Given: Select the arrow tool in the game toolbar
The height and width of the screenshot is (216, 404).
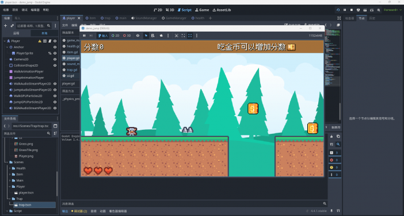Looking at the screenshot, I should pyautogui.click(x=146, y=36).
